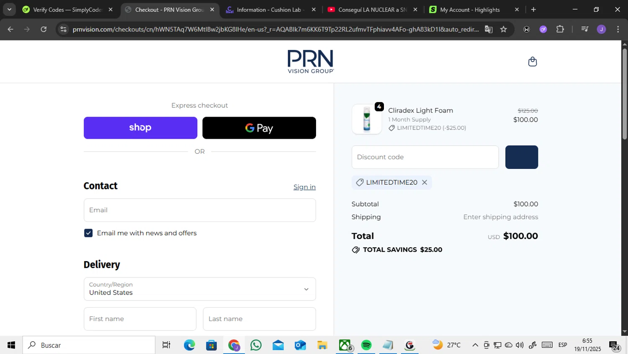Apply the discount code button
The width and height of the screenshot is (628, 354).
pos(522,157)
